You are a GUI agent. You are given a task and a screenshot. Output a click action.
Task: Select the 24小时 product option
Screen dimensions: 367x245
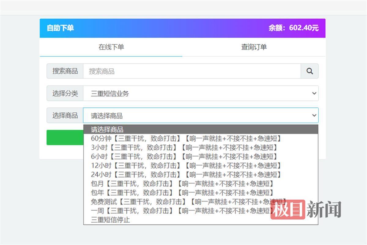click(x=186, y=175)
